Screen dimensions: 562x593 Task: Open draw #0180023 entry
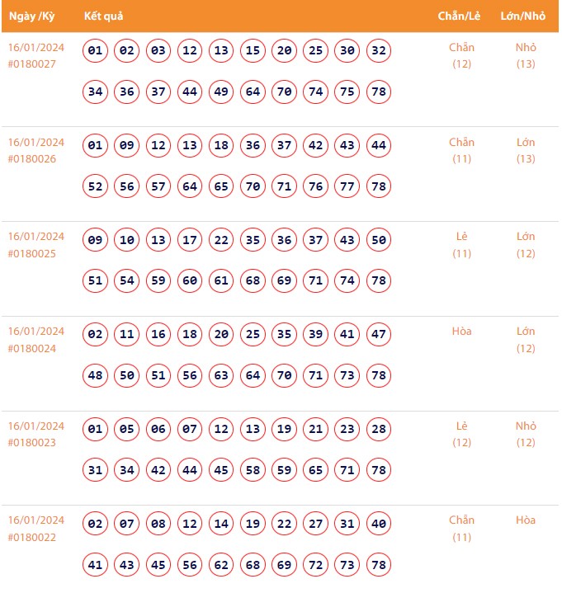[32, 443]
